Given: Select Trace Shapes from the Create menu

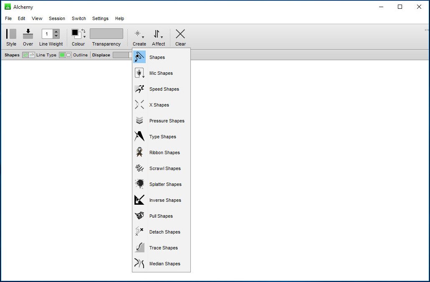Looking at the screenshot, I should tap(161, 248).
